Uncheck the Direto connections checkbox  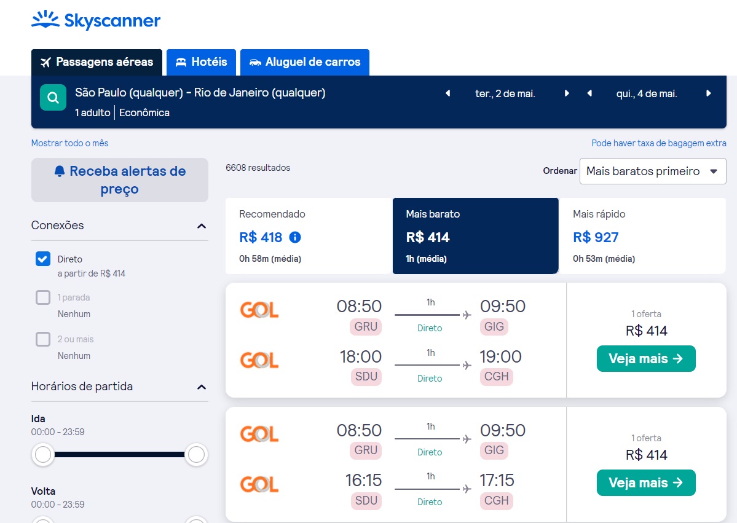tap(43, 259)
